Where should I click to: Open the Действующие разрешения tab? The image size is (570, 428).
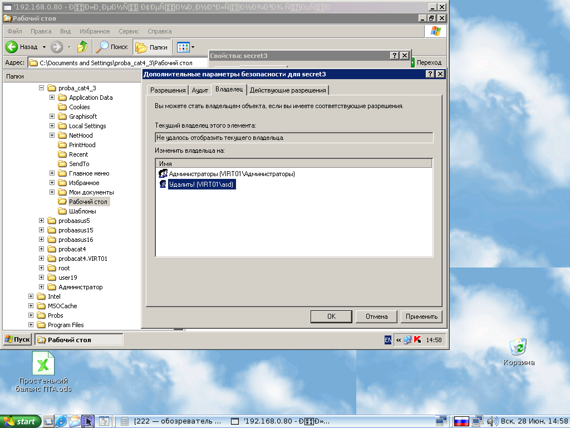point(288,90)
